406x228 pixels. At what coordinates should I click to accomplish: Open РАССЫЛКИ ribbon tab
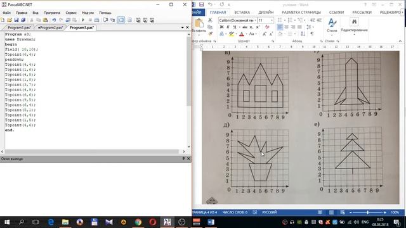pyautogui.click(x=362, y=12)
